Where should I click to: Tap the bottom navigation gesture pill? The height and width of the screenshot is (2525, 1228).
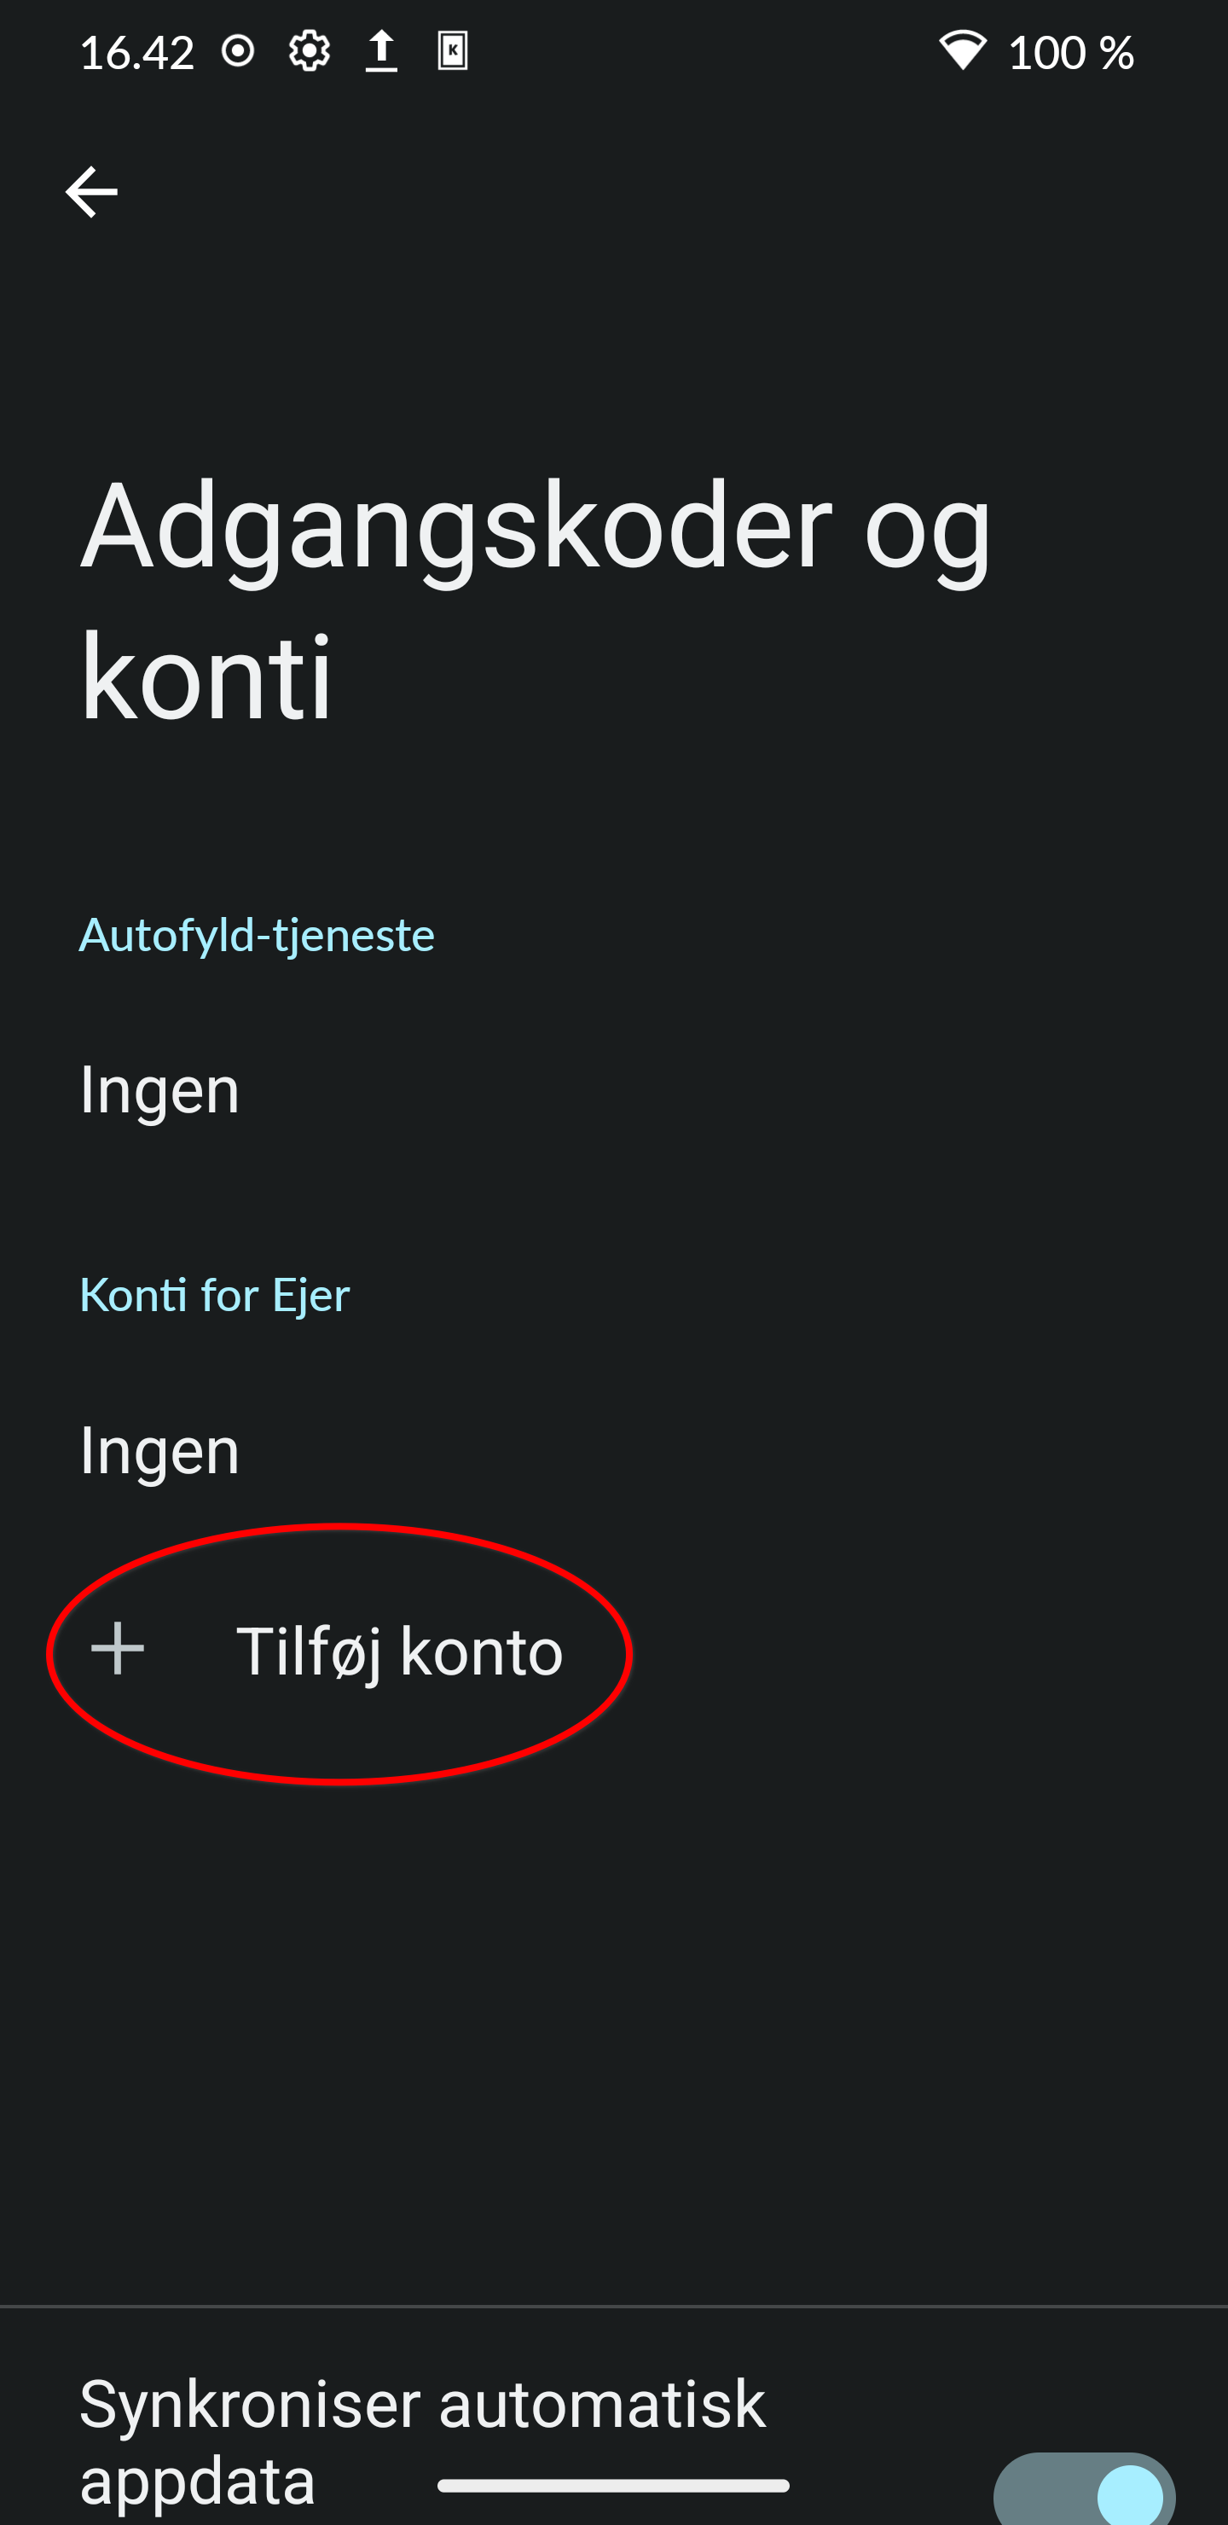[x=613, y=2485]
